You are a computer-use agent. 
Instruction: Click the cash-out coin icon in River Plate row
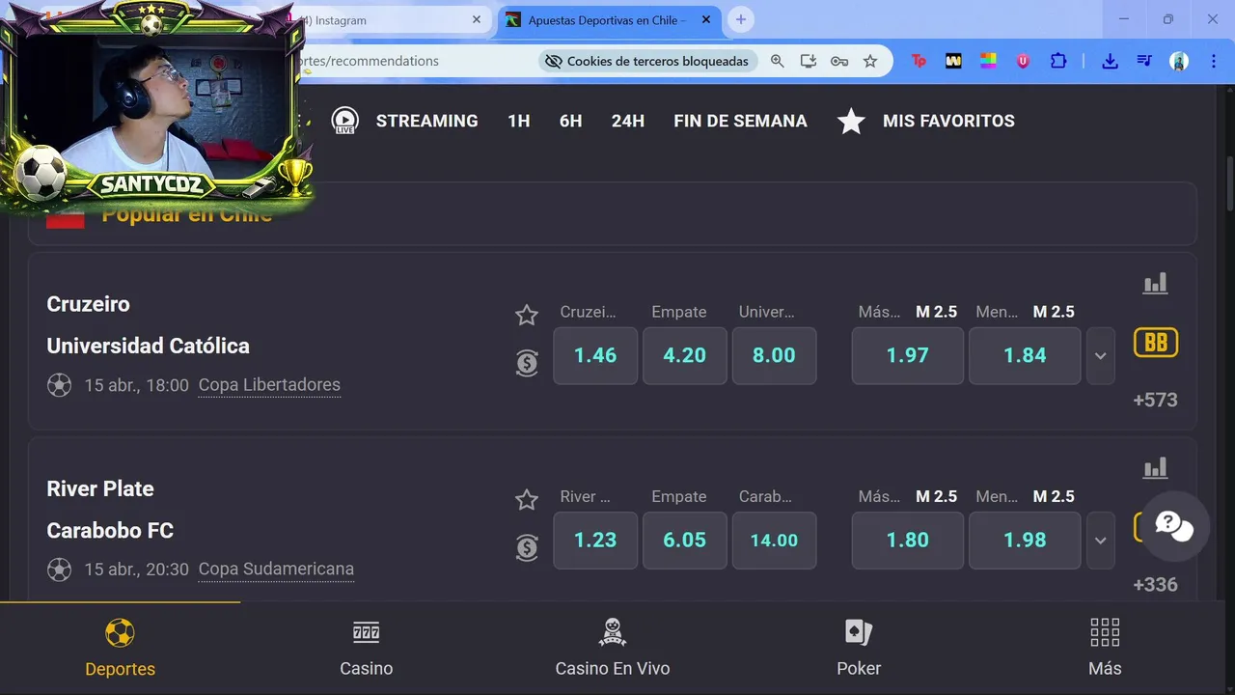click(x=527, y=547)
